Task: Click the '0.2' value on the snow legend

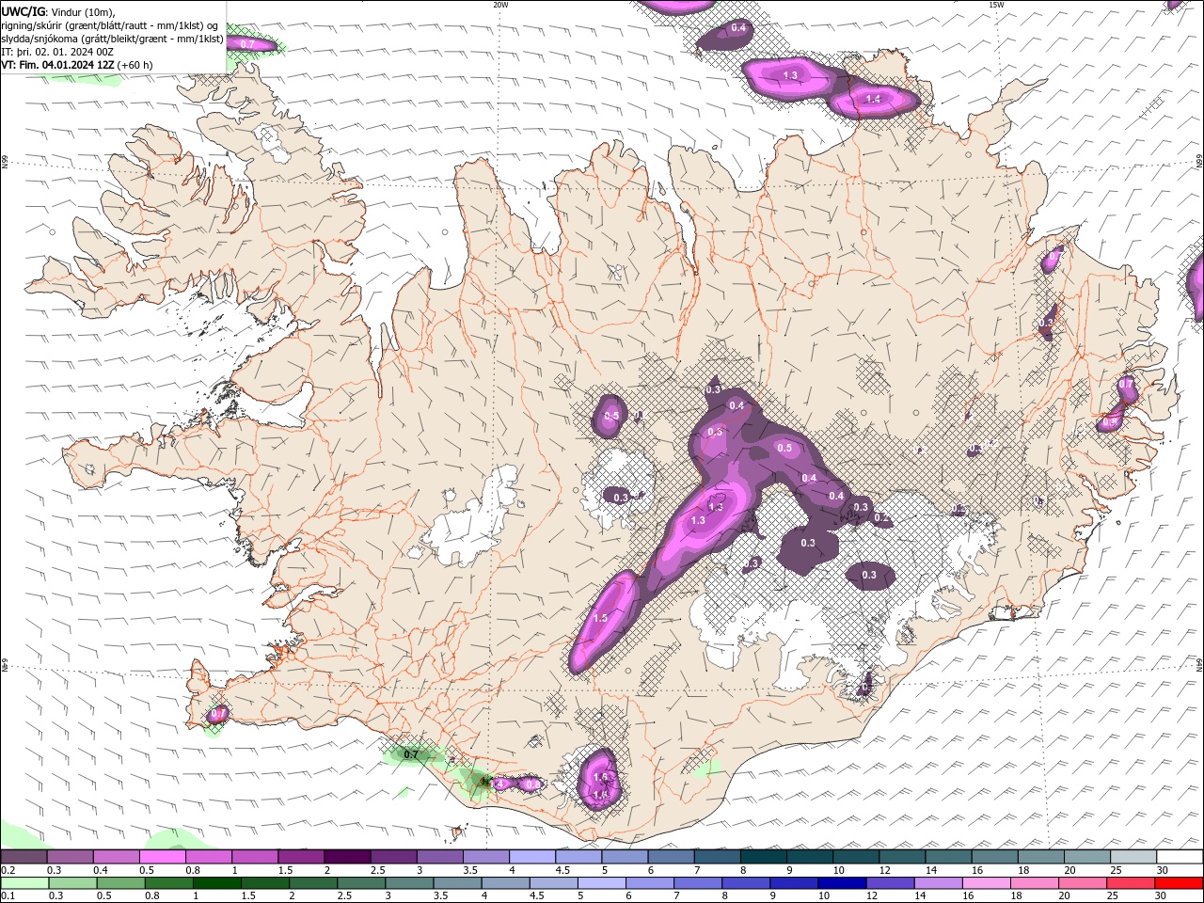Action: pos(7,870)
